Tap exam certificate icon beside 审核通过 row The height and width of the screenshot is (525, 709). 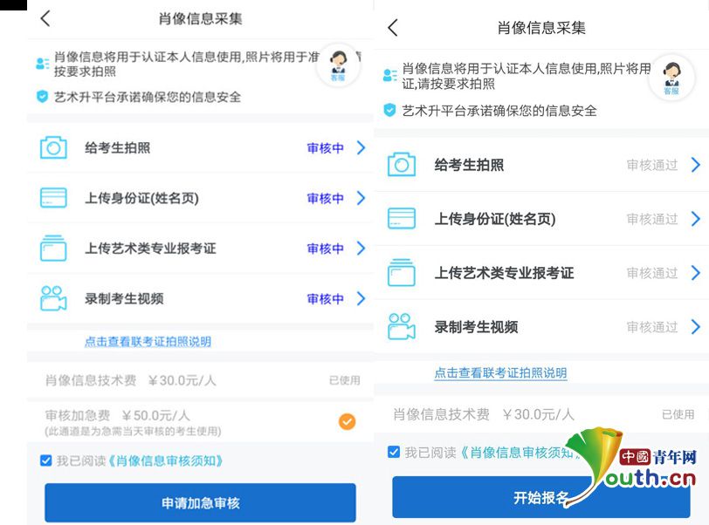(402, 272)
